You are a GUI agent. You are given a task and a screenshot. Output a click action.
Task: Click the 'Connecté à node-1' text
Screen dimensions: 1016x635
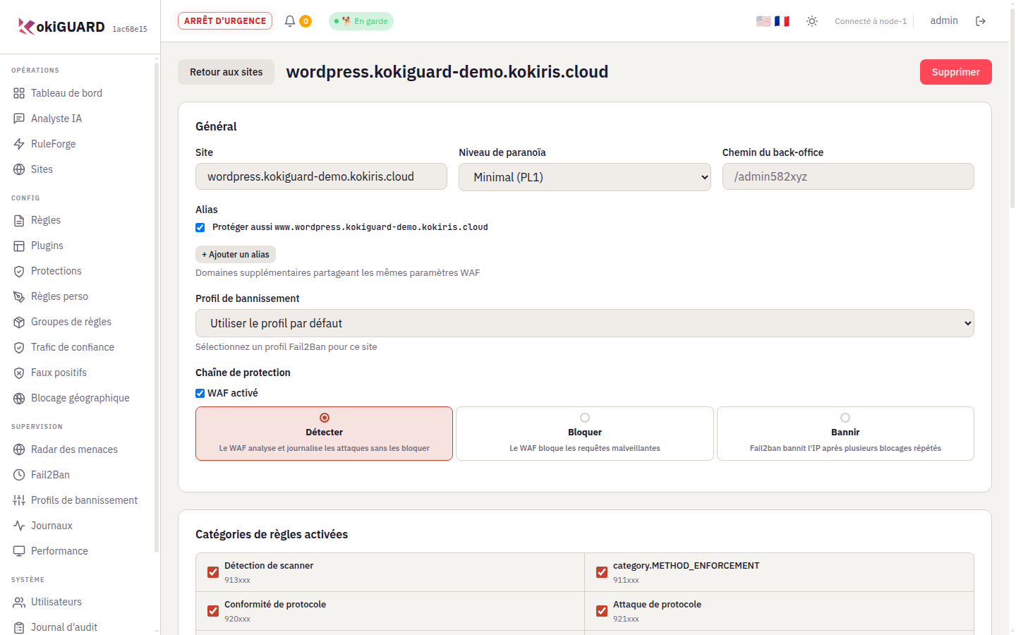pyautogui.click(x=871, y=21)
